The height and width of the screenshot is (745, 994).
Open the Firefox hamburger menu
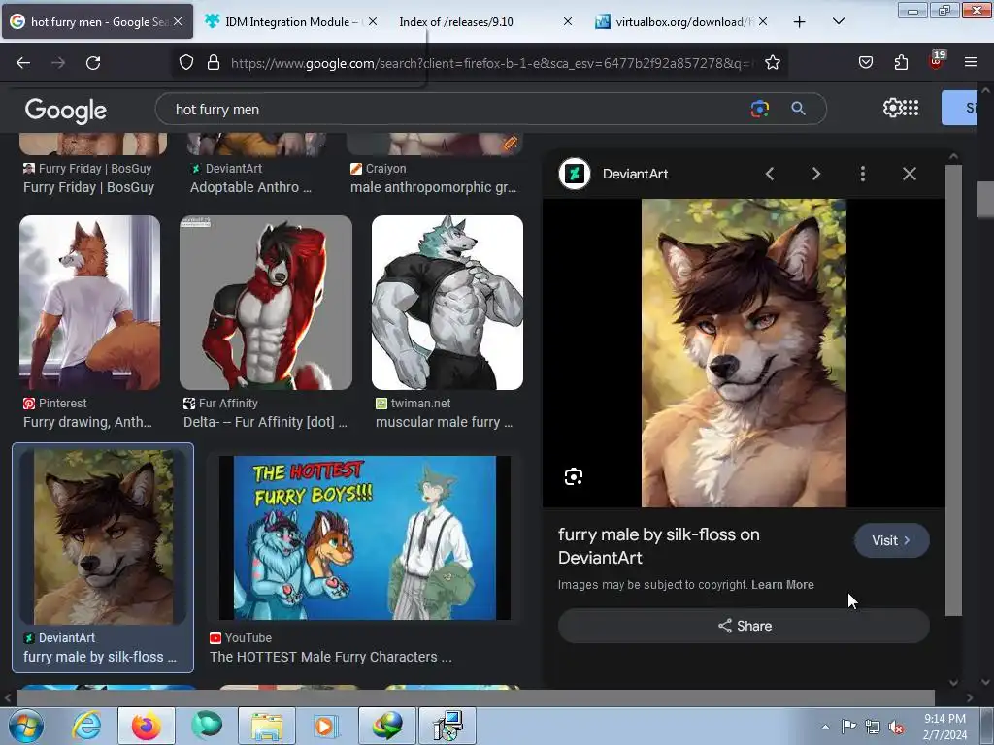click(971, 62)
